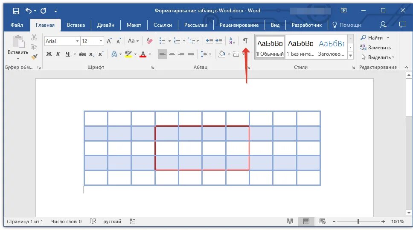The height and width of the screenshot is (230, 413).
Task: Activate the Format Painter brush
Action: (34, 57)
